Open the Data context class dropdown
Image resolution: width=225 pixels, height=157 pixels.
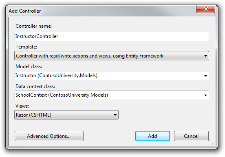[x=112, y=95]
